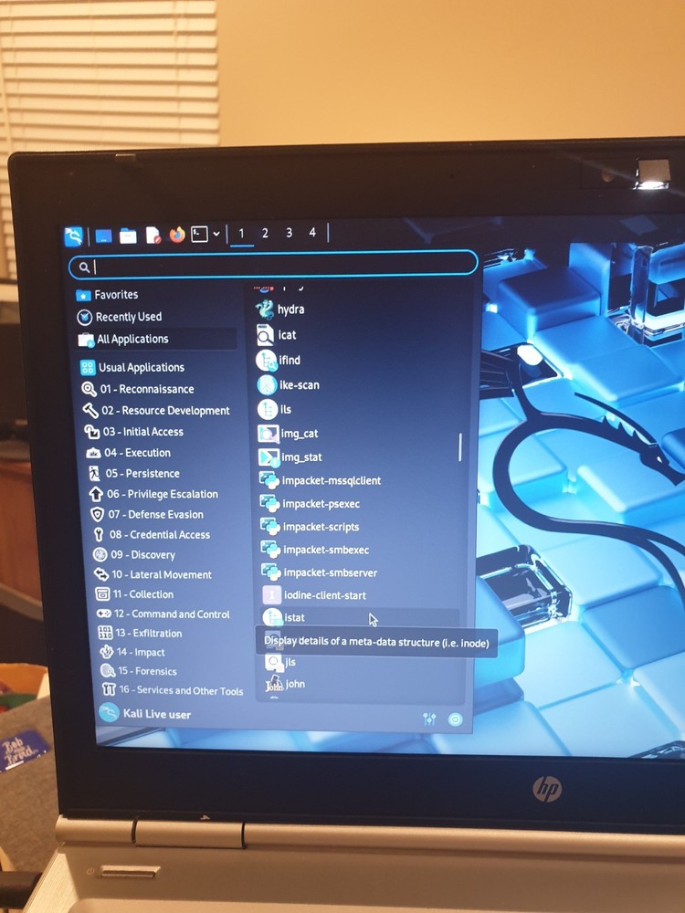685x913 pixels.
Task: Launch icat from the application list
Action: pyautogui.click(x=354, y=335)
